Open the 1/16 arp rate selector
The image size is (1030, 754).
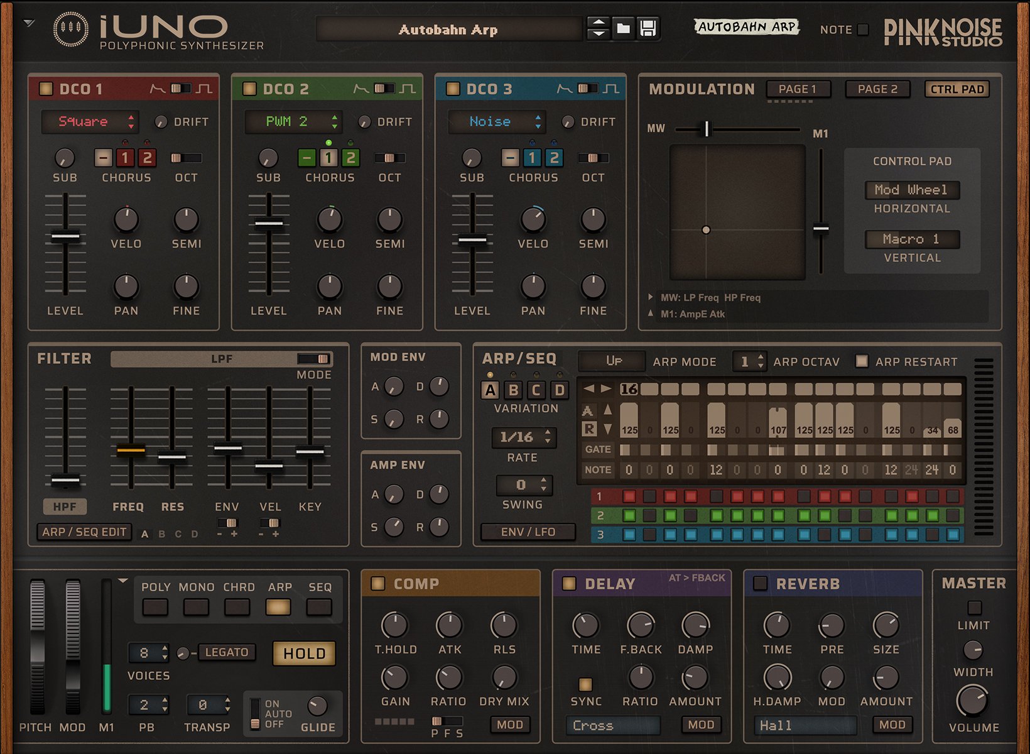coord(524,439)
